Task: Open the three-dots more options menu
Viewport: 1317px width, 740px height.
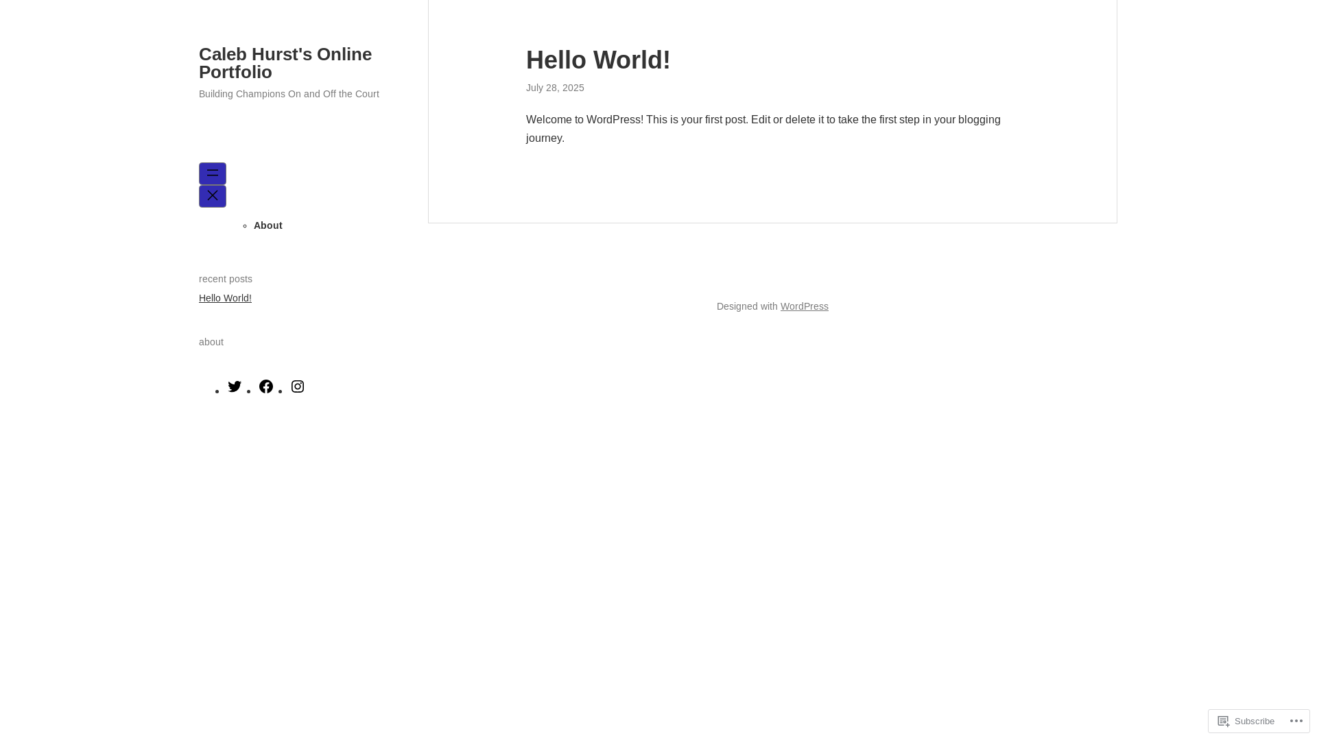Action: coord(1296,721)
